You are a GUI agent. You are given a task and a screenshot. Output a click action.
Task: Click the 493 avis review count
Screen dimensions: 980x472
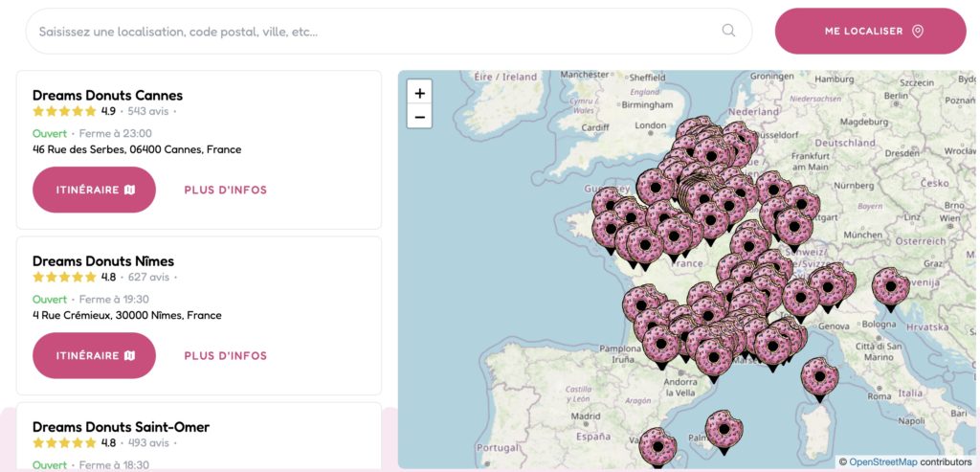(x=148, y=442)
